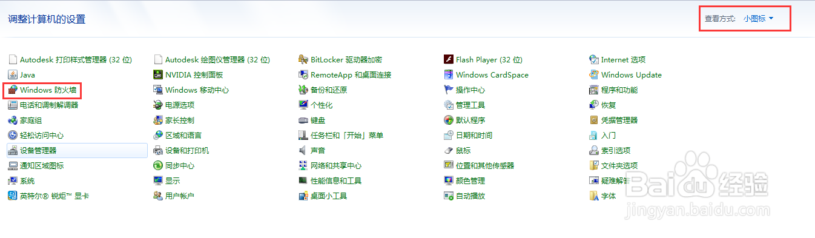
Task: Open 区域和语言 link
Action: (x=183, y=136)
